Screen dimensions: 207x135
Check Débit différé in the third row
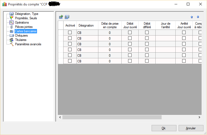tap(147, 44)
